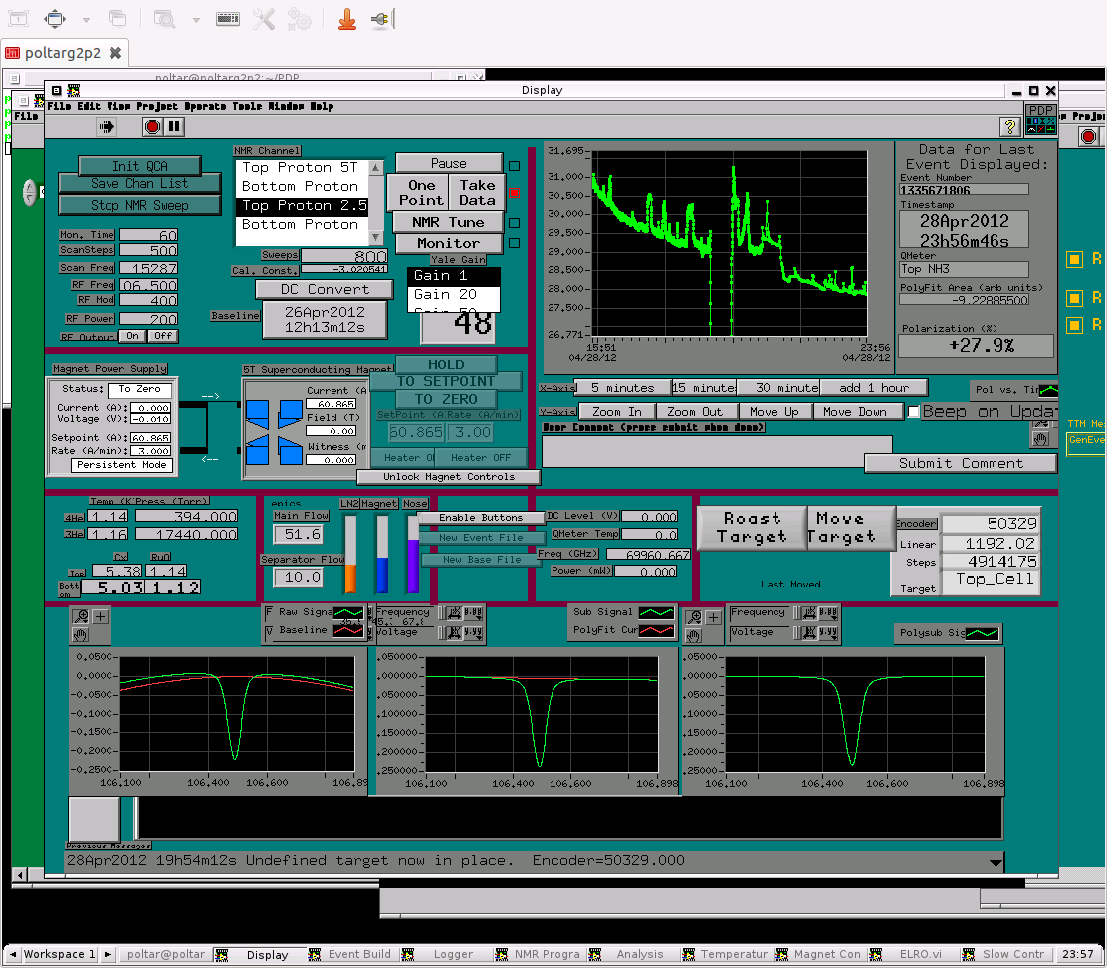
Task: Click the Display window system menu icon
Action: click(57, 90)
